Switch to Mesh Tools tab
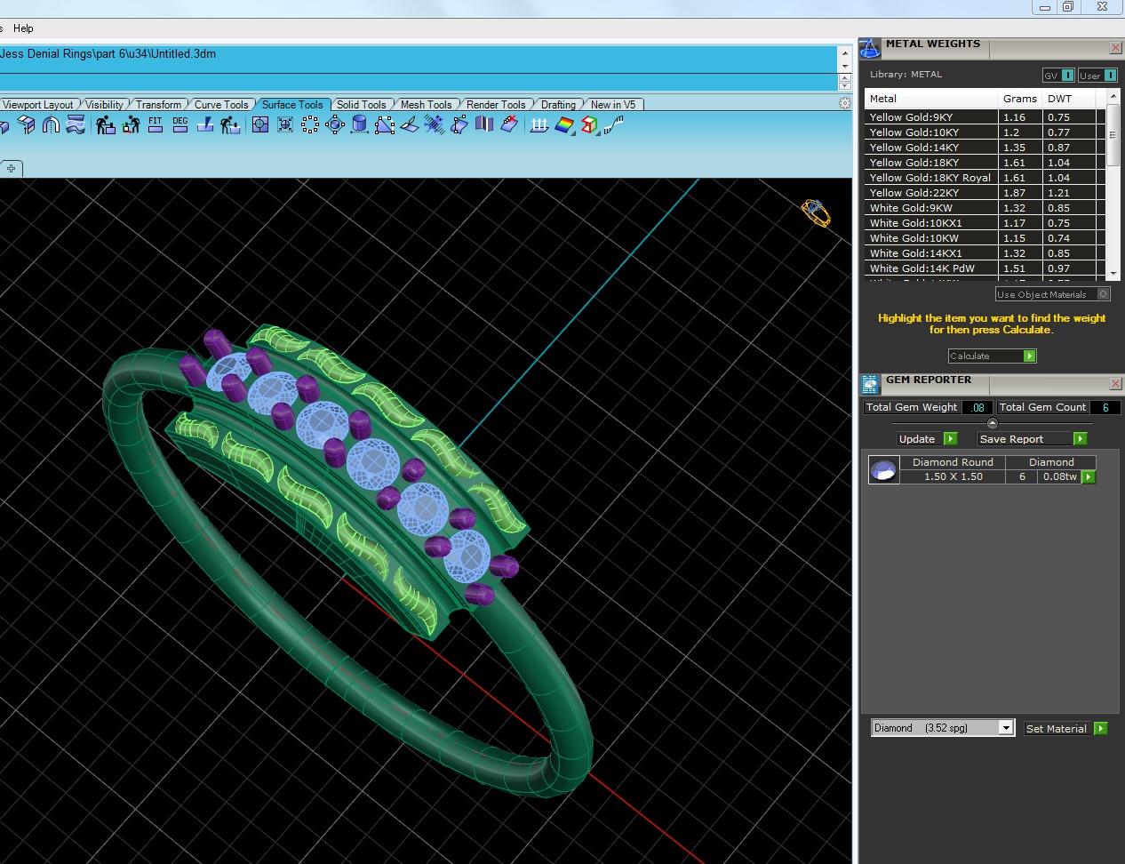 point(426,105)
